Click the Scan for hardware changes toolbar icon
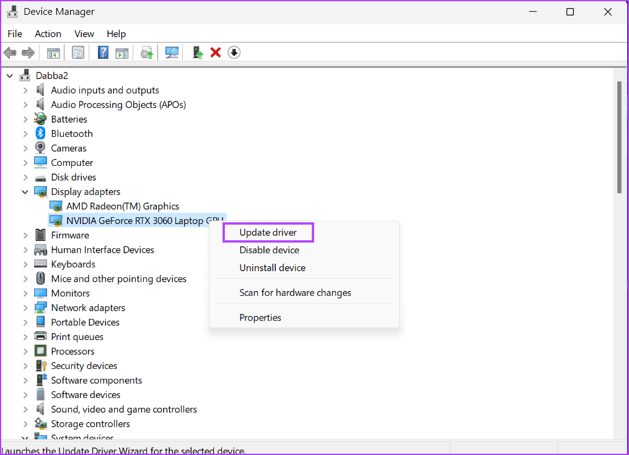 (172, 52)
